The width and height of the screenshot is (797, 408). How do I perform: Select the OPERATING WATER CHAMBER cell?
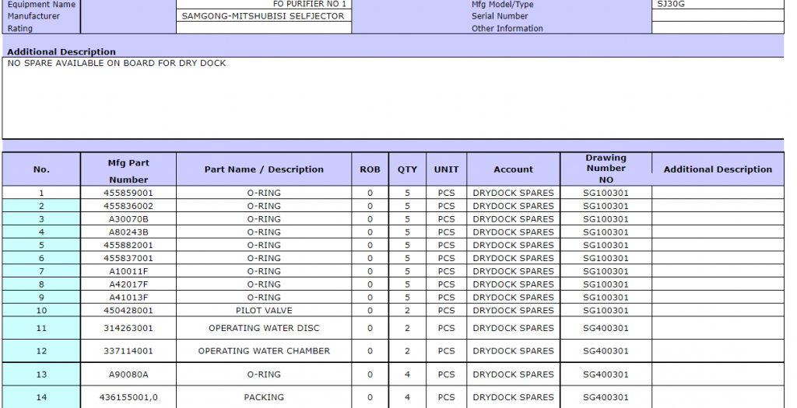[264, 351]
